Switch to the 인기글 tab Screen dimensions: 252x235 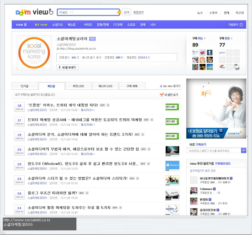click(x=25, y=86)
